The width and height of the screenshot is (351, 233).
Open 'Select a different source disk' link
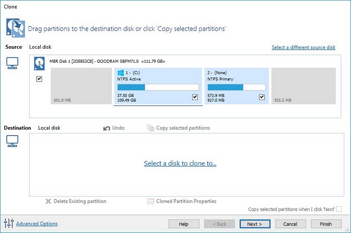[304, 47]
